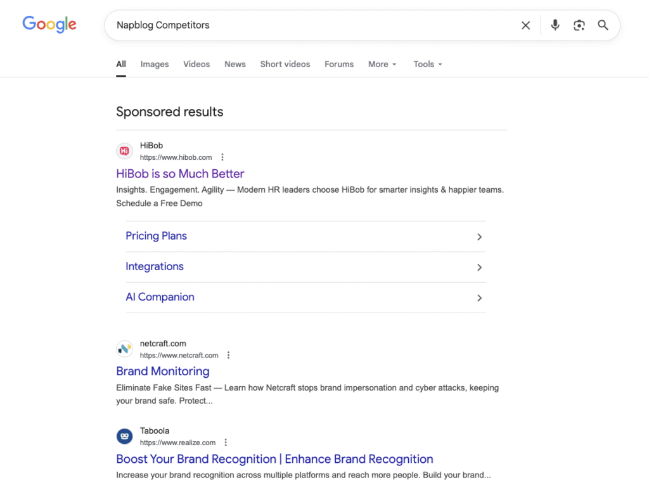This screenshot has height=492, width=649.
Task: Click the Google logo to return home
Action: pos(49,25)
